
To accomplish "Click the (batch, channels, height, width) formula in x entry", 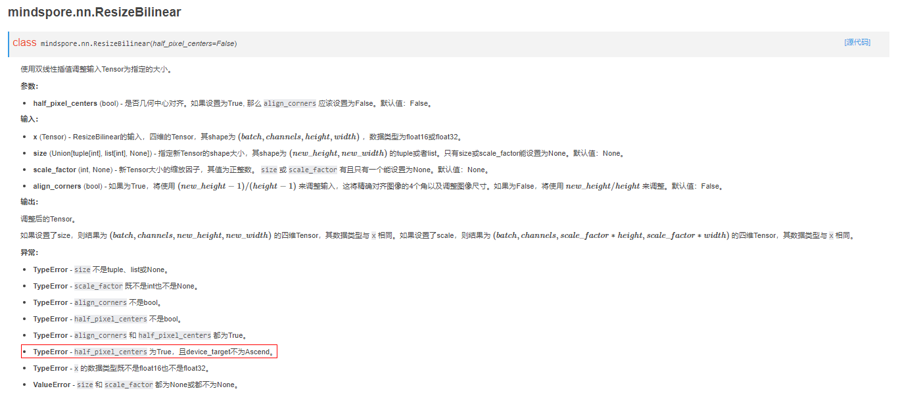I will coord(298,137).
